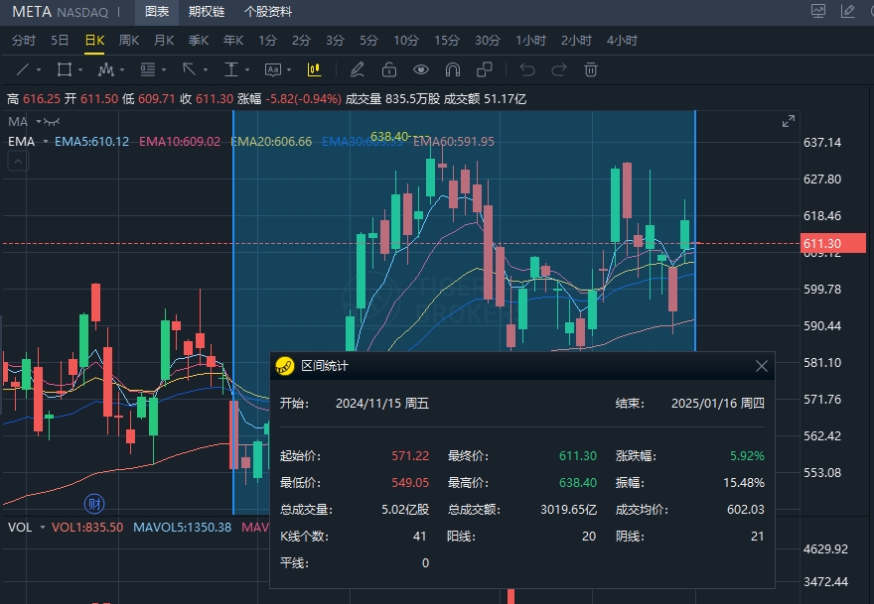Viewport: 874px width, 604px height.
Task: Toggle drawings visibility eye icon in toolbar
Action: click(421, 69)
